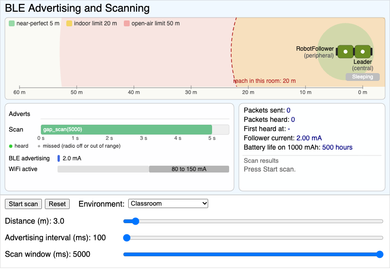Click the Scan results heading
This screenshot has width=390, height=269.
[261, 161]
